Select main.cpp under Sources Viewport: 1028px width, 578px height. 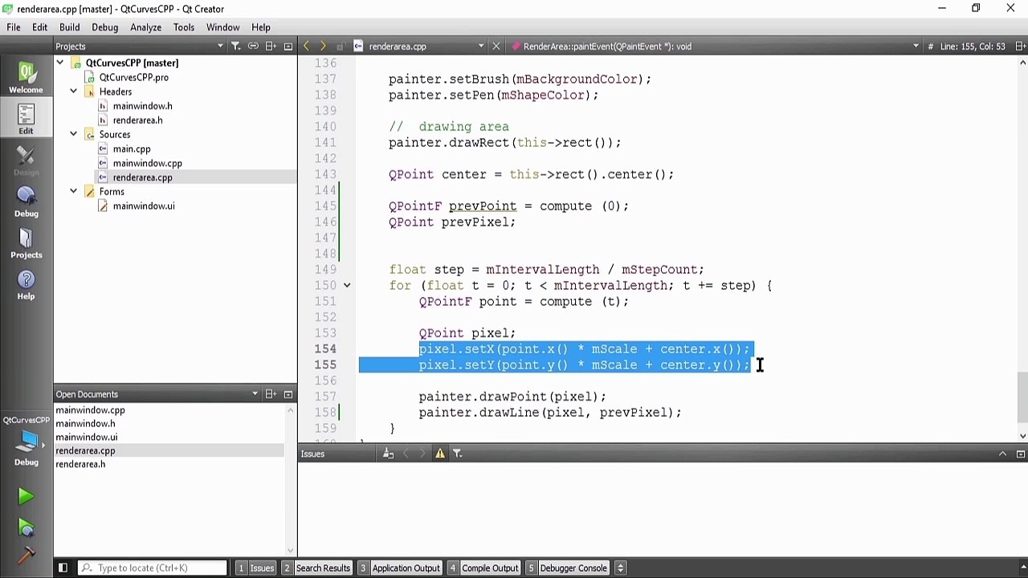coord(131,149)
